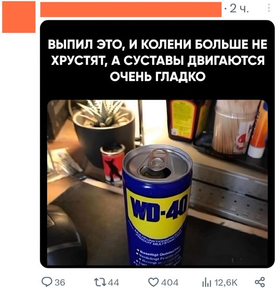Viewport: 279px width, 290px height.
Task: Open the author's orange avatar square
Action: 19,17
